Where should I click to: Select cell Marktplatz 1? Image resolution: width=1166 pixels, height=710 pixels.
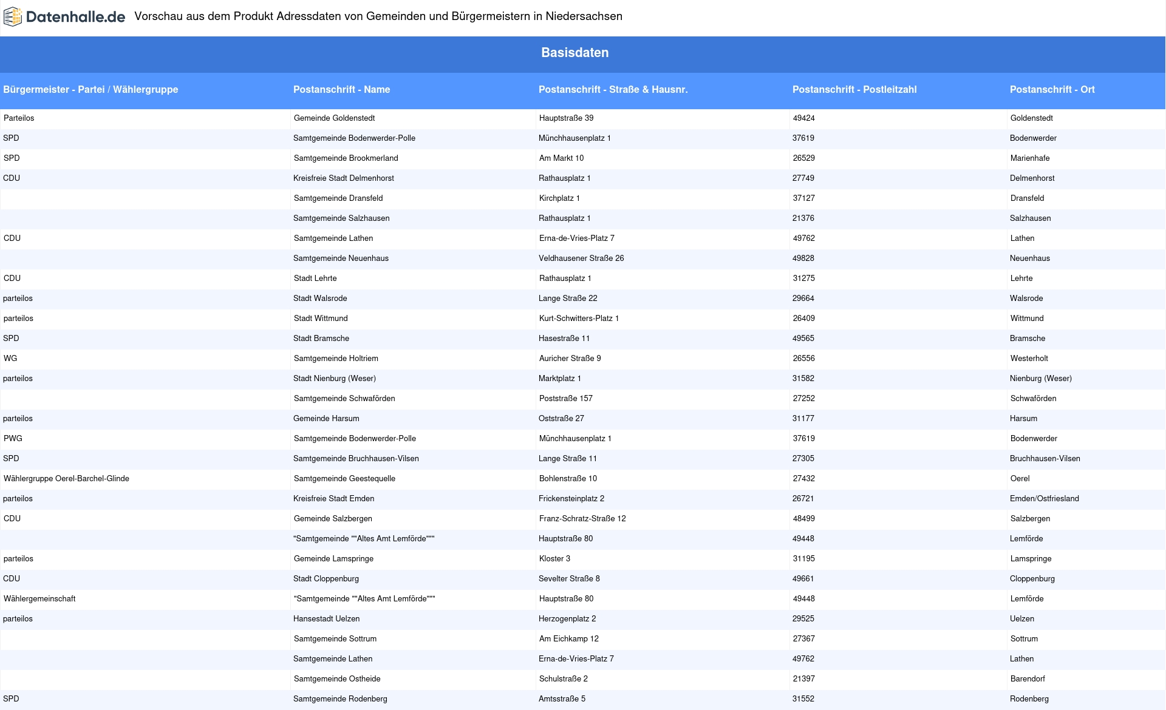click(x=559, y=379)
